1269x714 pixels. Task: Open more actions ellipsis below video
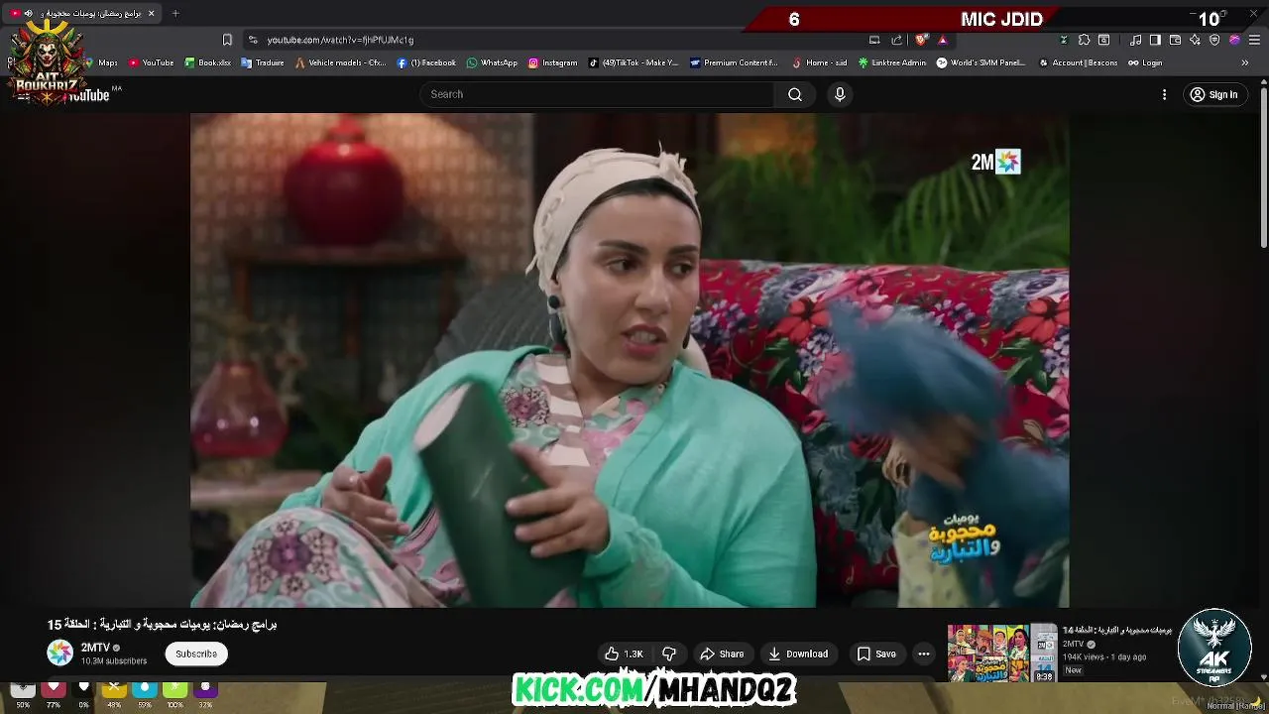point(924,654)
